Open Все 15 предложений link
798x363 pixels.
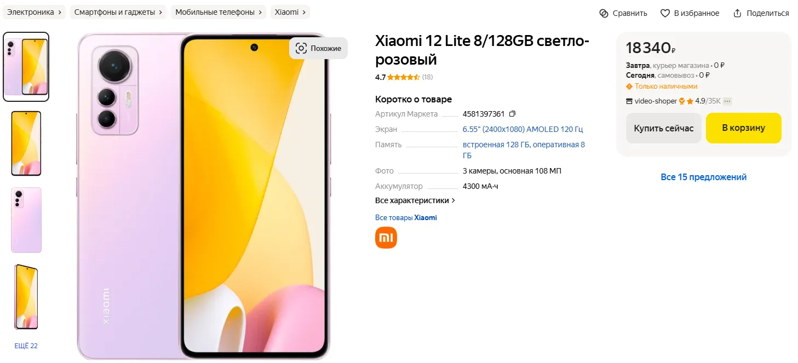point(704,177)
